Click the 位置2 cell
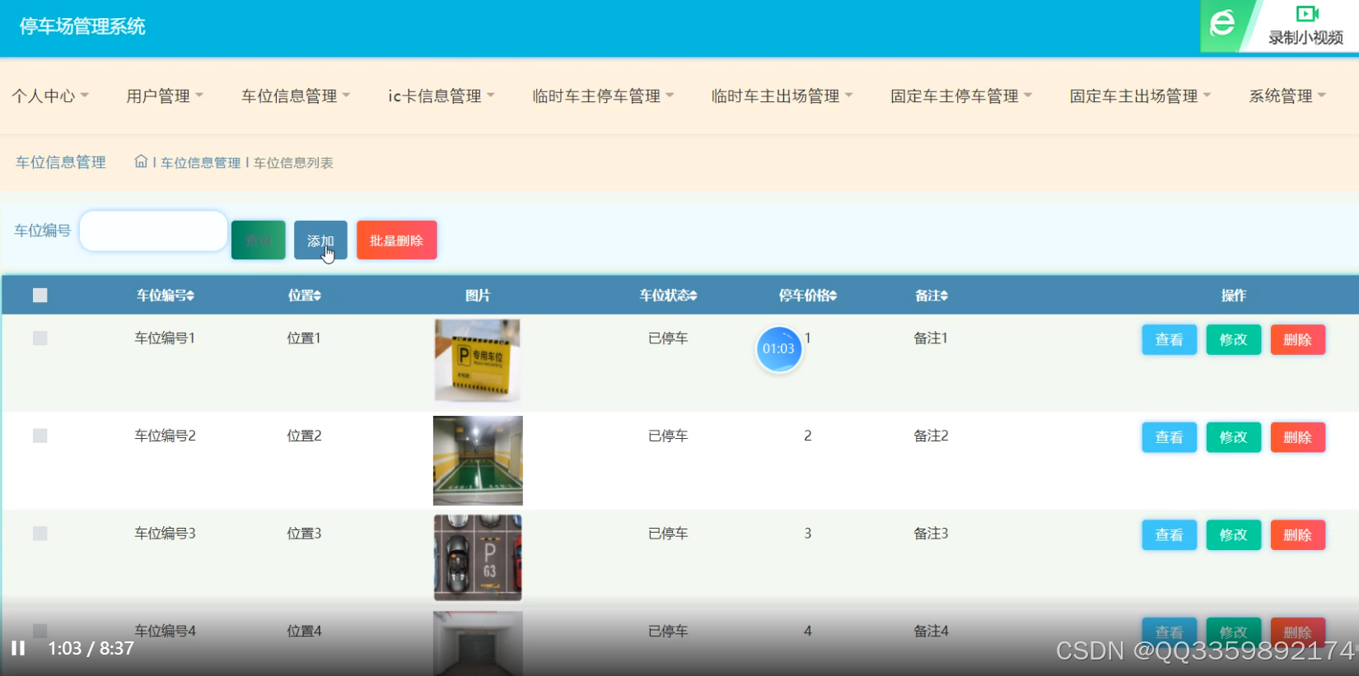This screenshot has width=1359, height=676. pyautogui.click(x=304, y=436)
